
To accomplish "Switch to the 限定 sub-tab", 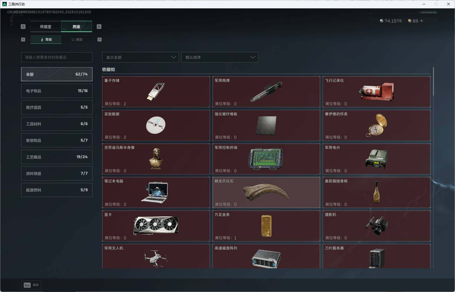I will [x=77, y=39].
